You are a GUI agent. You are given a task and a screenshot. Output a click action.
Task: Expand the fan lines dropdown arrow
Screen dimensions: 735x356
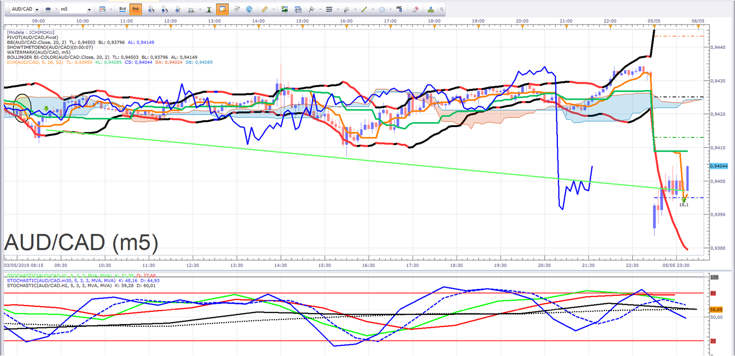(355, 9)
